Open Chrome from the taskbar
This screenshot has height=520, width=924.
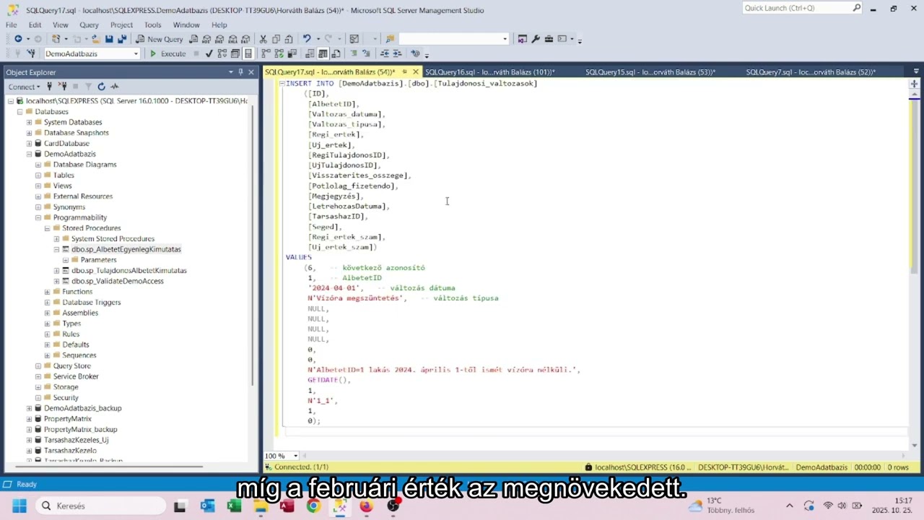[313, 506]
